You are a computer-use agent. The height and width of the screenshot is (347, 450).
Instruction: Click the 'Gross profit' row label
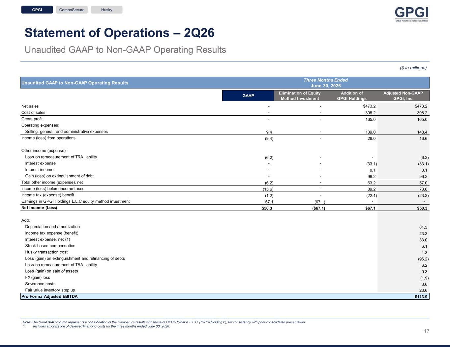coord(32,119)
